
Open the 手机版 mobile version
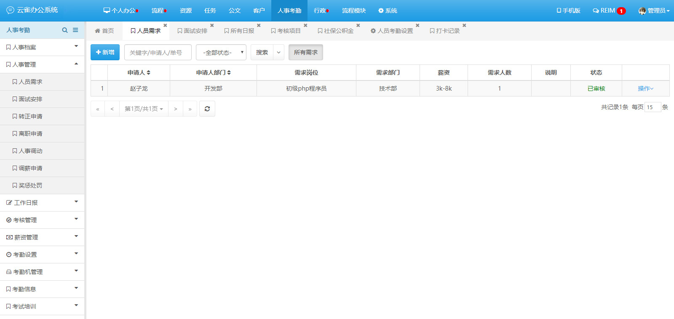tap(568, 11)
